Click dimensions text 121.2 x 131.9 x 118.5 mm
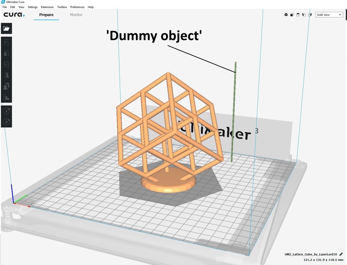347x265 pixels. pyautogui.click(x=323, y=260)
